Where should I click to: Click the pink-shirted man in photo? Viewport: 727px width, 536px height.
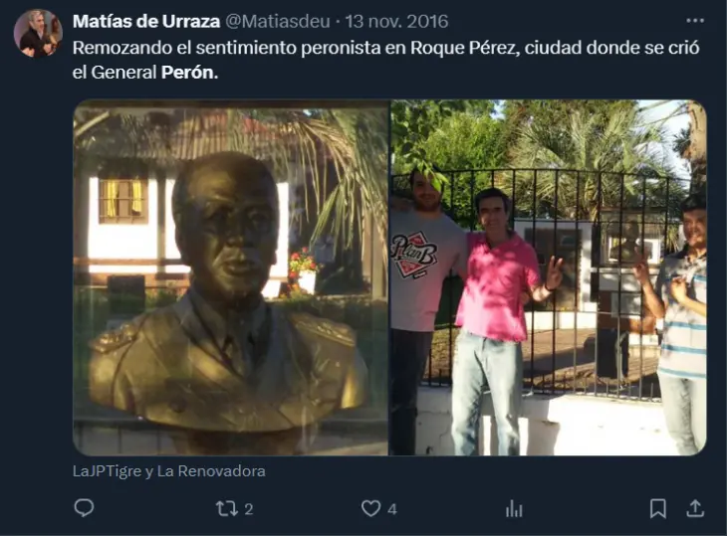point(498,319)
